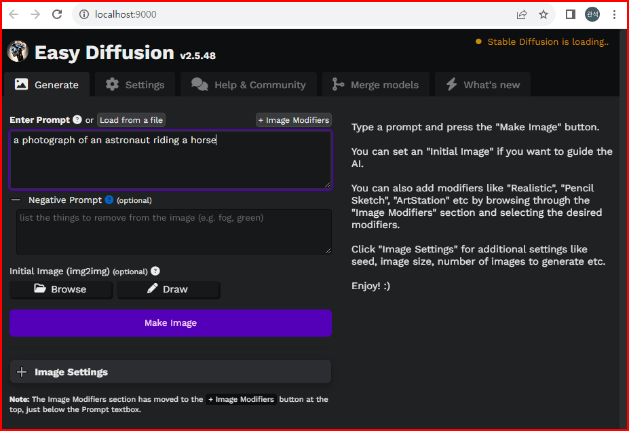Click Load from a file button

point(131,120)
